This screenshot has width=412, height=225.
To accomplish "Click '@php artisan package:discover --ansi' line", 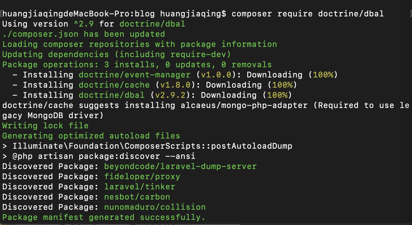I will (99, 156).
